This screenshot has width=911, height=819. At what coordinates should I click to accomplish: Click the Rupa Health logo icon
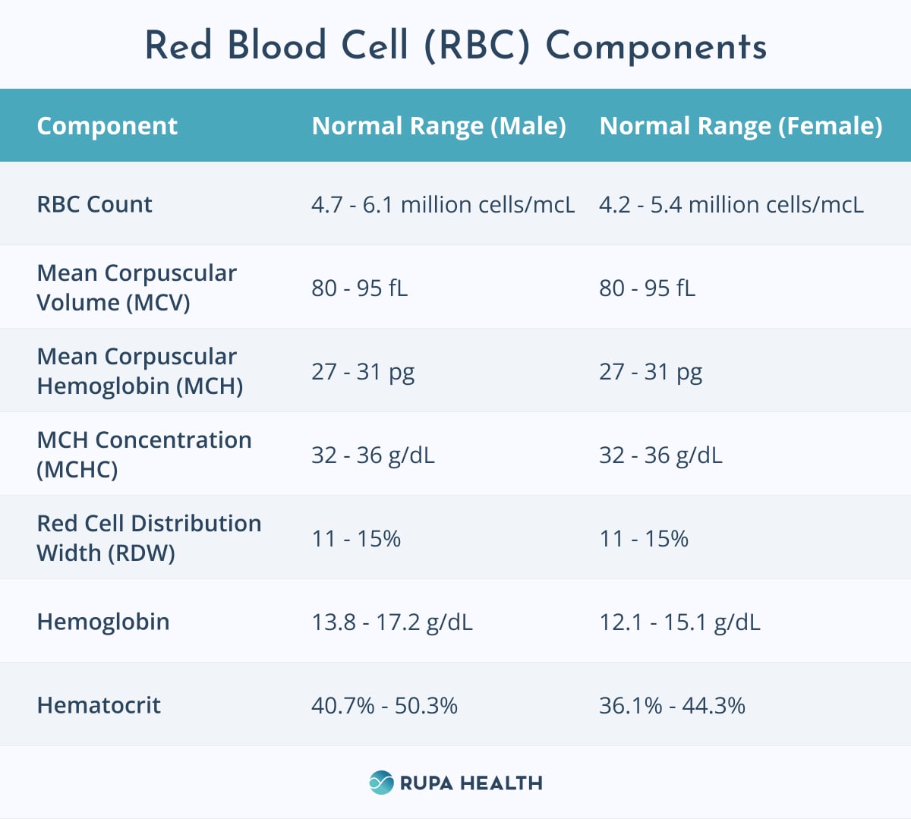pyautogui.click(x=381, y=783)
